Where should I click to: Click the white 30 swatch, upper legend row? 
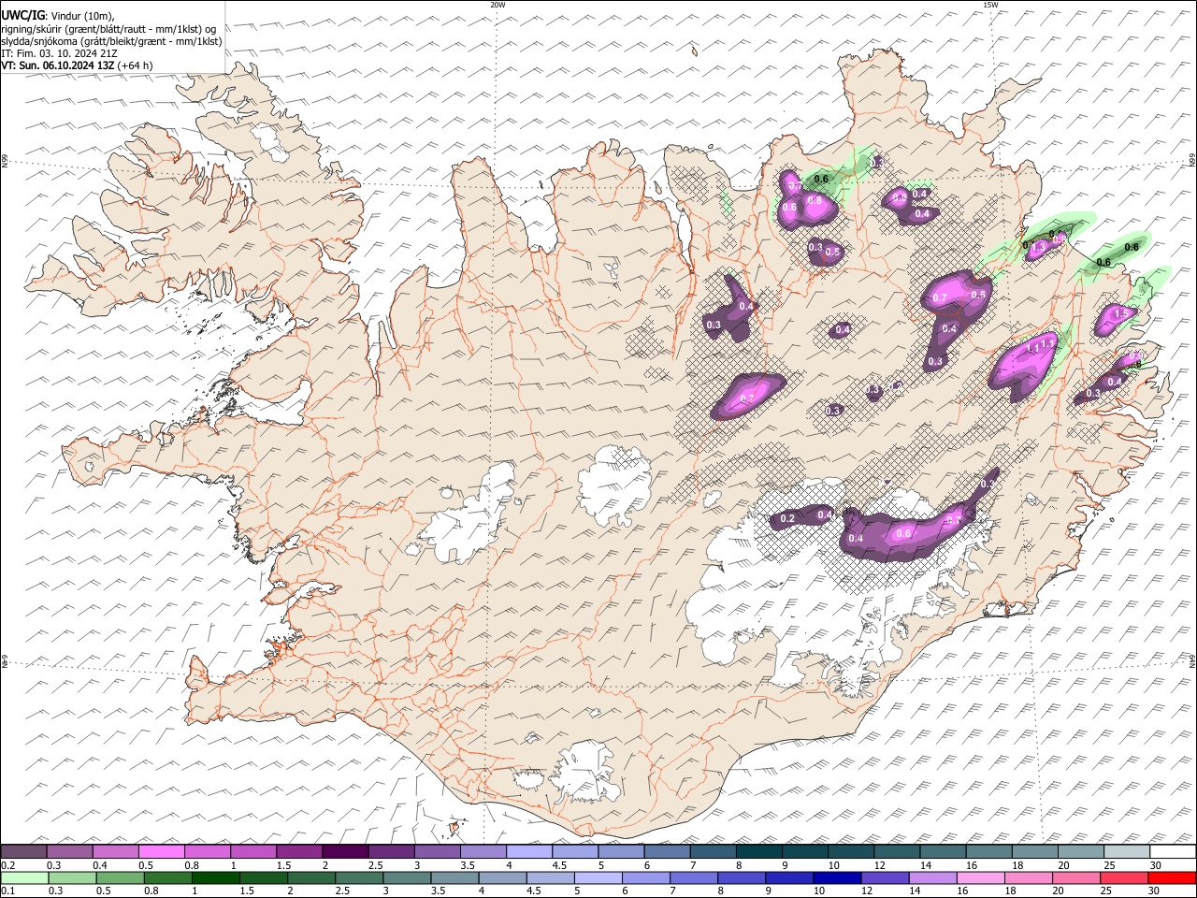[x=1172, y=851]
